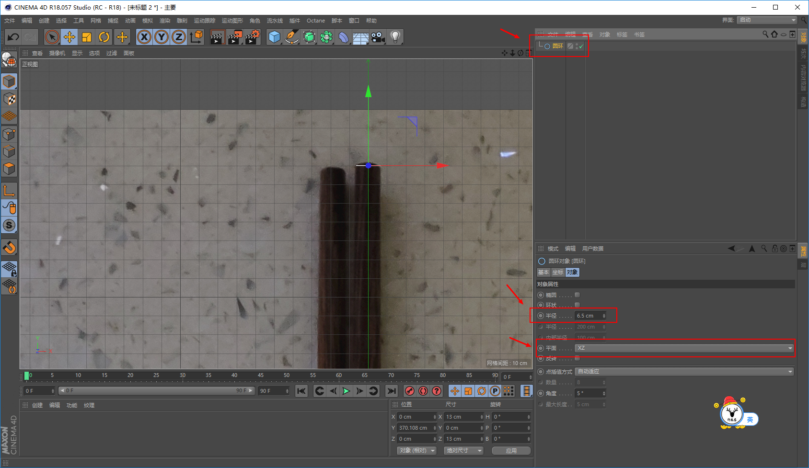Add a Camera object from toolbar
Image resolution: width=809 pixels, height=468 pixels.
(x=378, y=37)
